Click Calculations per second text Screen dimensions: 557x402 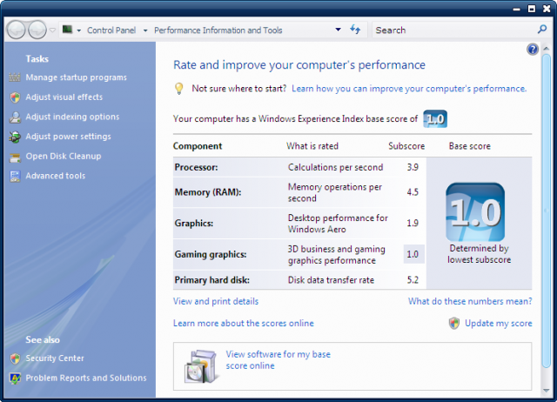(x=335, y=167)
